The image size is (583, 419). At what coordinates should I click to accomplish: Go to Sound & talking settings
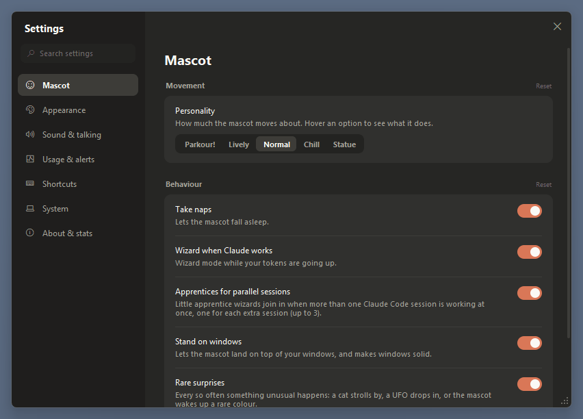coord(78,135)
